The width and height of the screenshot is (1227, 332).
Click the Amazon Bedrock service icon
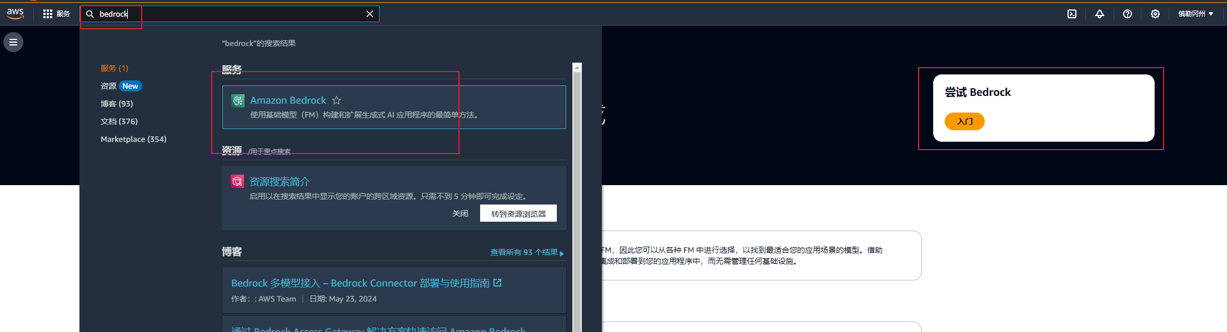coord(238,100)
